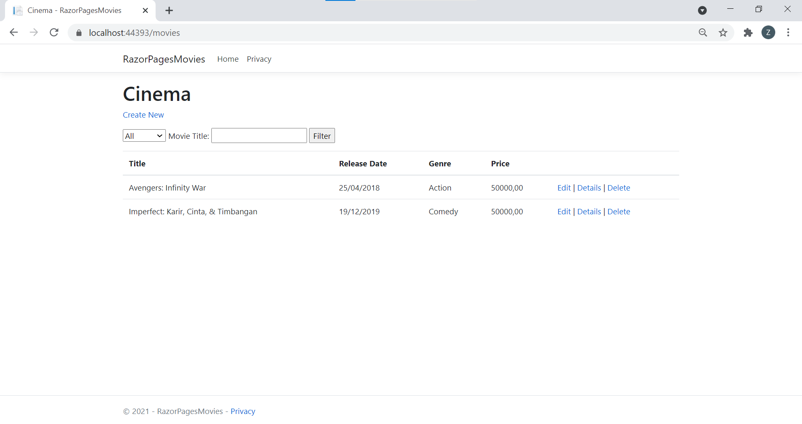Open the Privacy page from the navbar

[x=259, y=59]
